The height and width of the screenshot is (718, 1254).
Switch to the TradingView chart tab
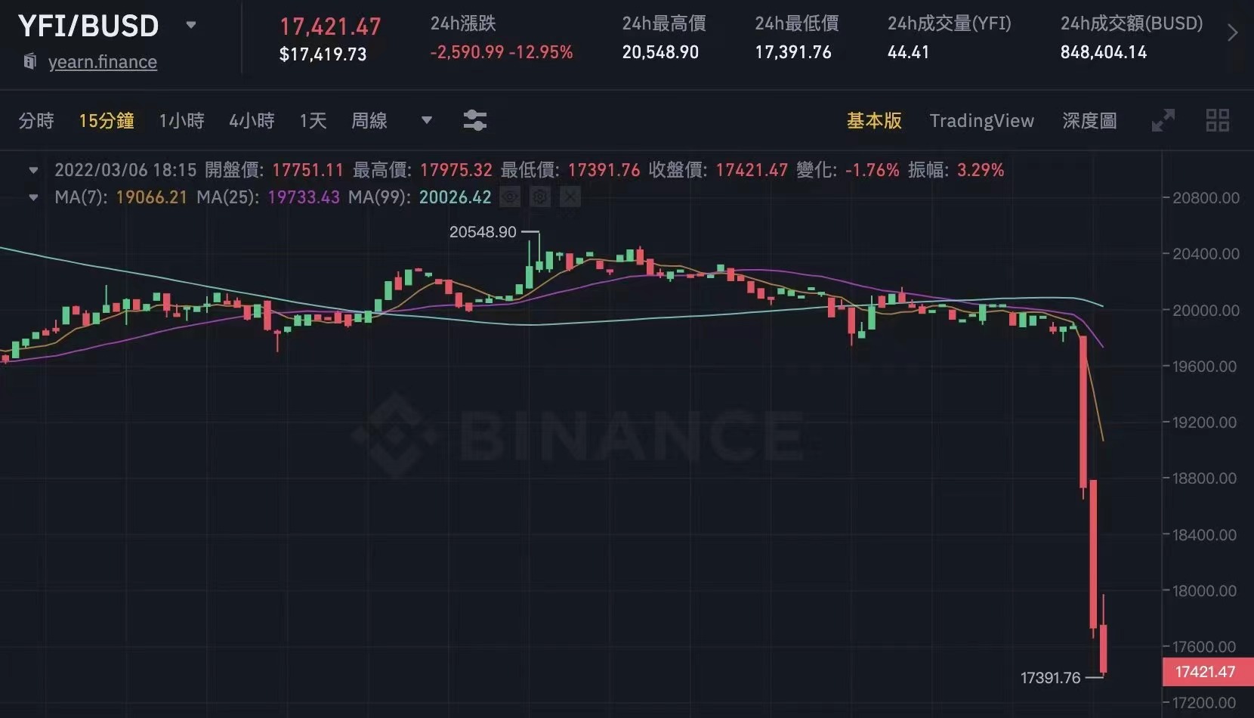981,121
